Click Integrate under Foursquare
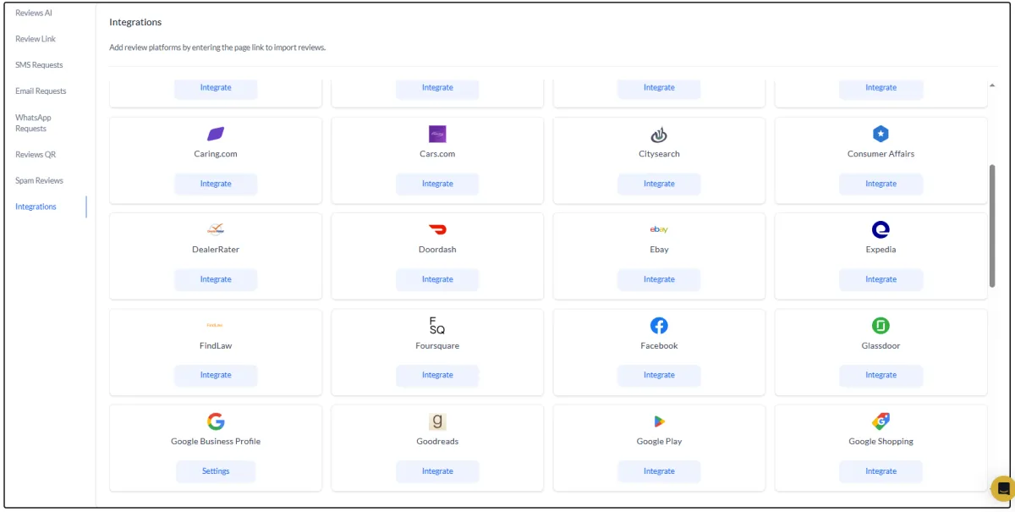Screen dimensions: 1015x512 437,375
